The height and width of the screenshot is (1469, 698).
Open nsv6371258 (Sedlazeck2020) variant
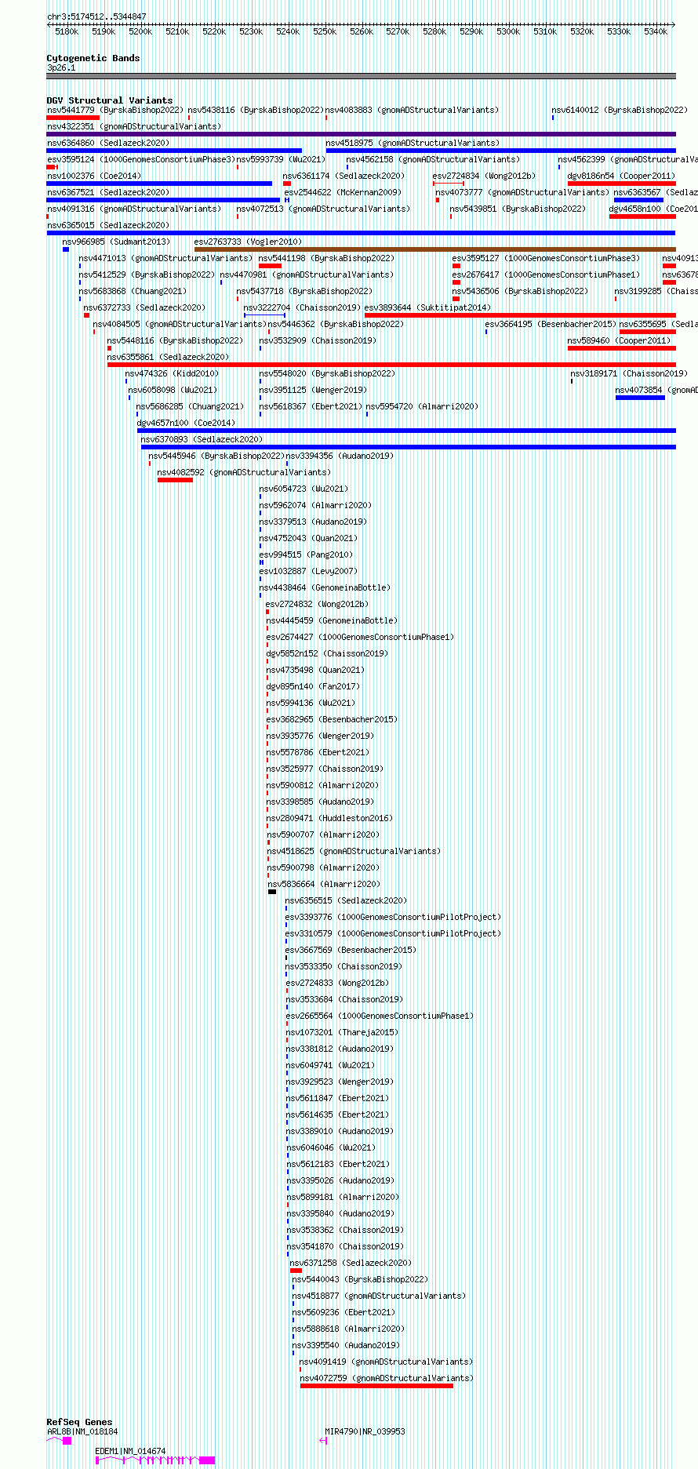351,1264
